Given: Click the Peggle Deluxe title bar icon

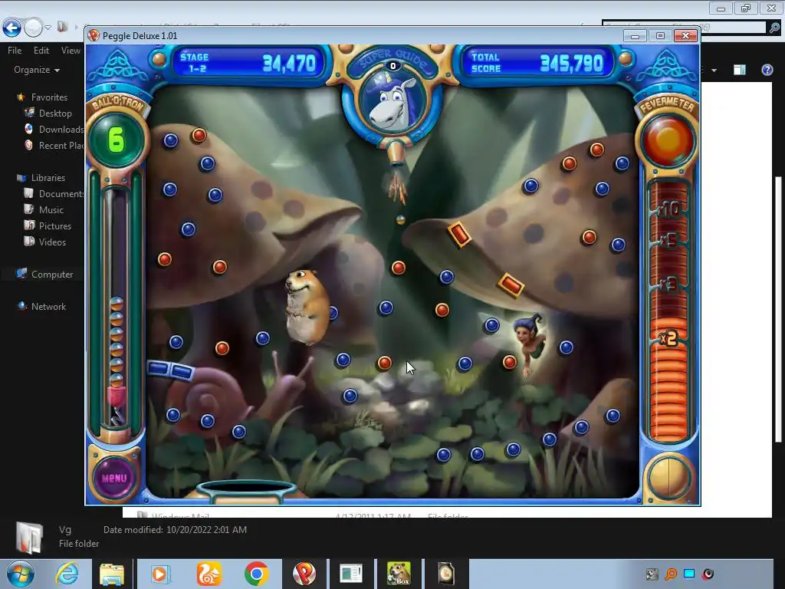Looking at the screenshot, I should coord(94,35).
